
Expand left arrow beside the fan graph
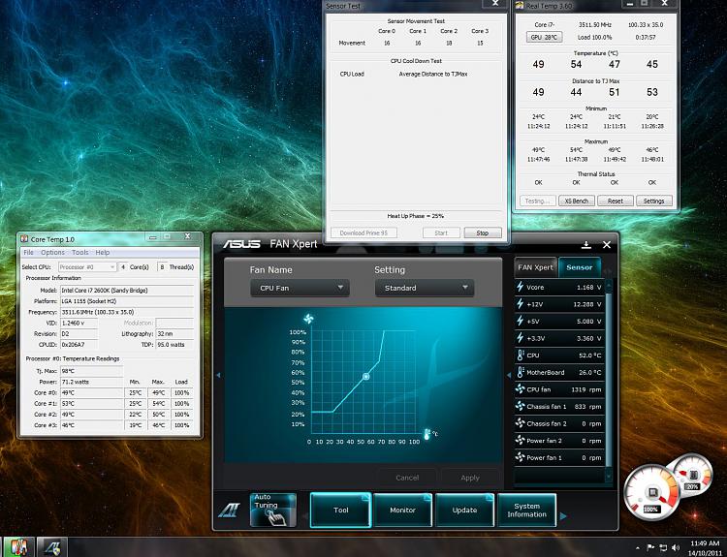(x=218, y=375)
